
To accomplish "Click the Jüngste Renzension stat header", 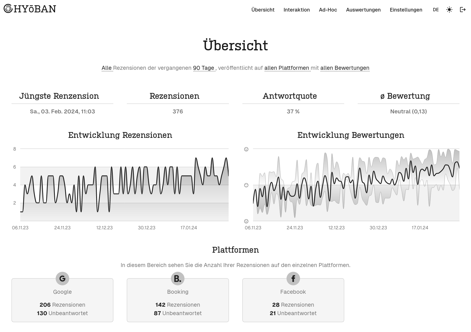I will pos(59,96).
